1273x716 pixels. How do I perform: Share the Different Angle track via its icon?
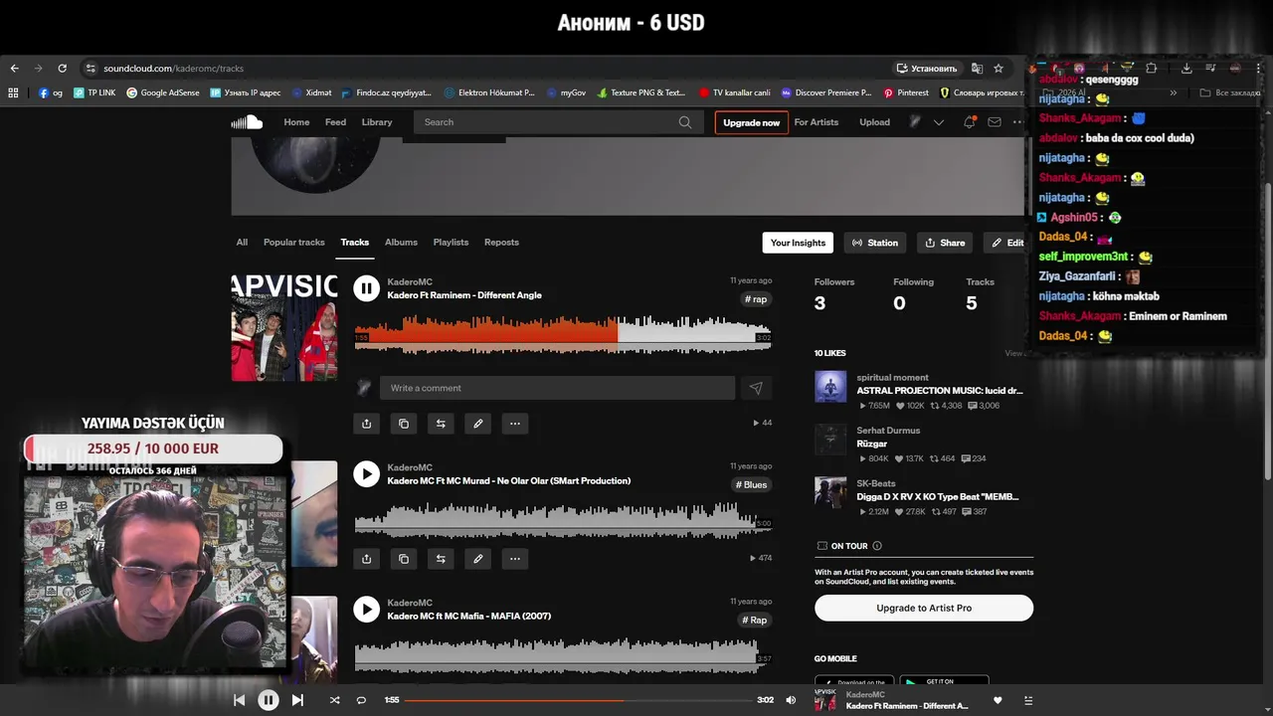pos(366,424)
